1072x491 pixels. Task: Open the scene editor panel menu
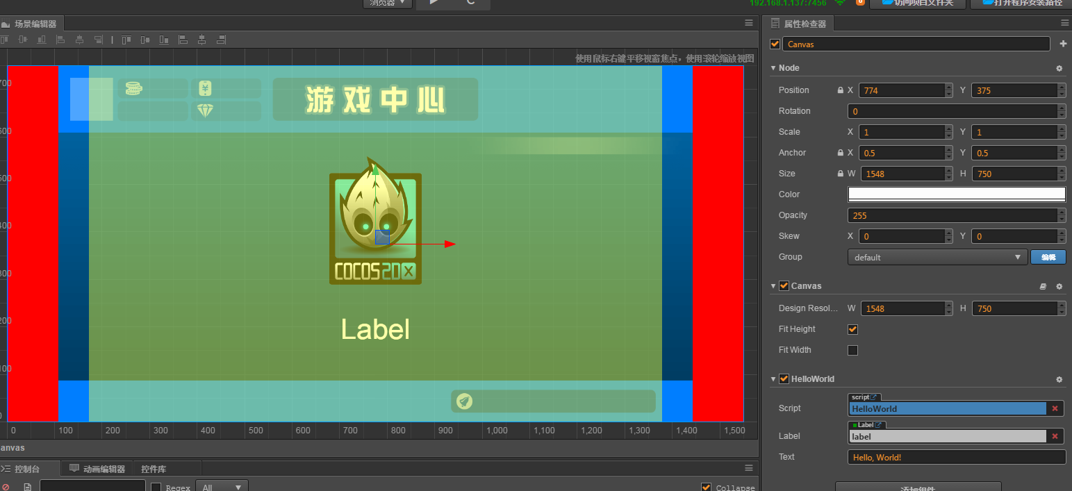(x=748, y=23)
